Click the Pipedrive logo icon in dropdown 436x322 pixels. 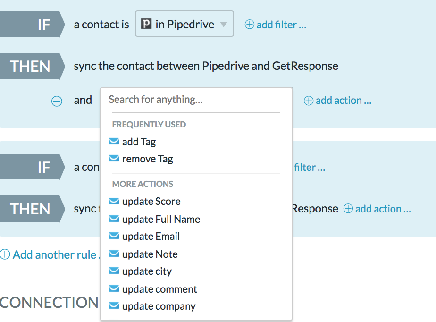pos(146,24)
